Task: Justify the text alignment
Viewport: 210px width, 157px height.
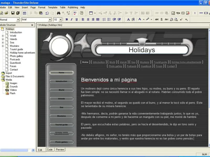Action: tap(98, 19)
